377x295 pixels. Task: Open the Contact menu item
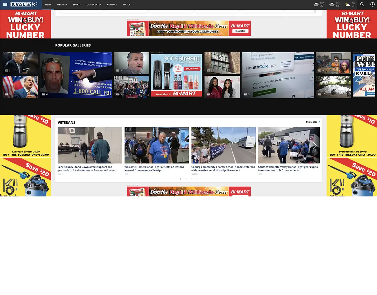click(x=112, y=4)
